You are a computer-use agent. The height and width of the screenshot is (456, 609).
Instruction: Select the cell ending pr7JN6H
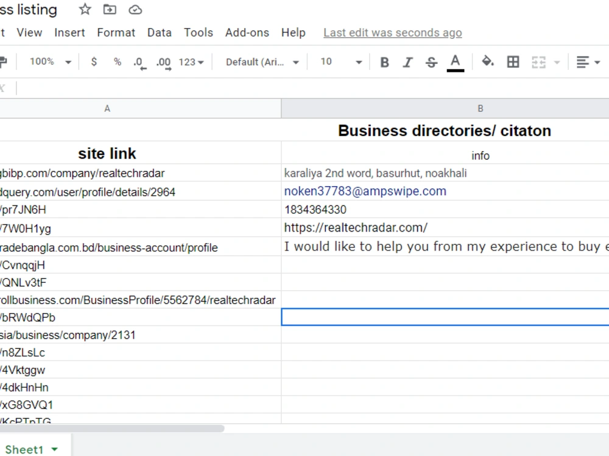(141, 210)
